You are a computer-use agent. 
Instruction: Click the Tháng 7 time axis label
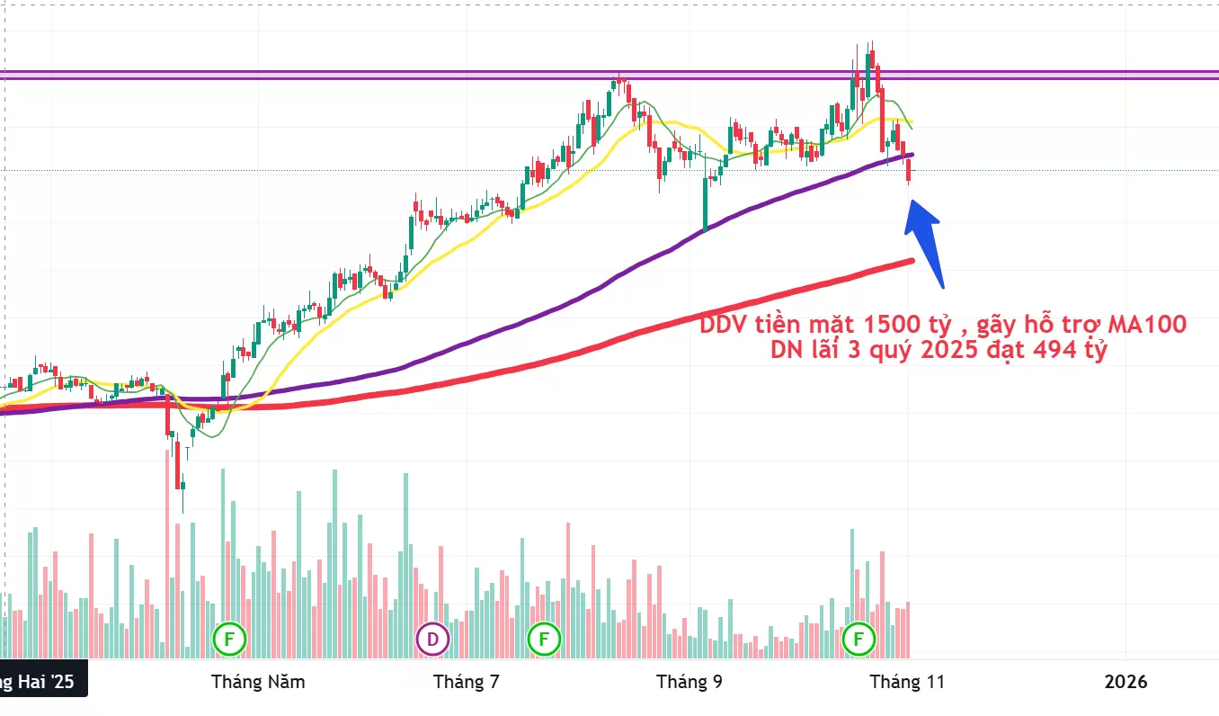[466, 682]
